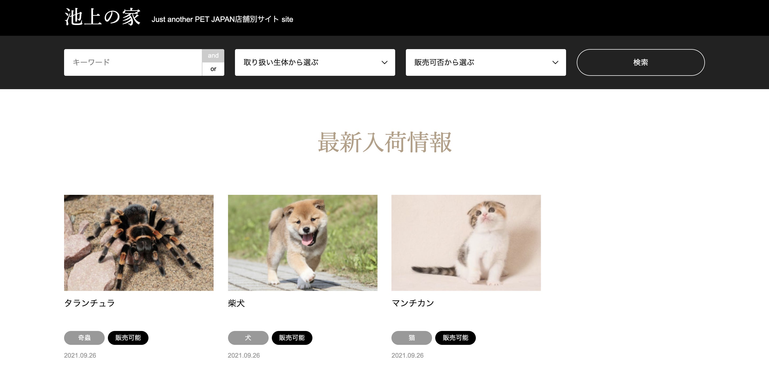The image size is (769, 371).
Task: Select the 'and' search mode toggle
Action: pos(213,56)
